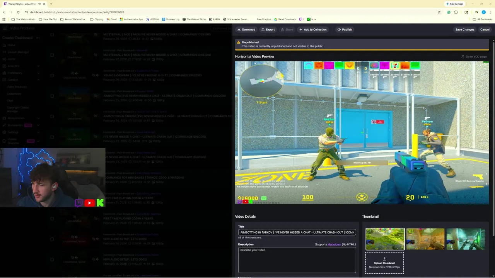Select the second tan indoor thumbnail
The height and width of the screenshot is (278, 495).
click(425, 239)
